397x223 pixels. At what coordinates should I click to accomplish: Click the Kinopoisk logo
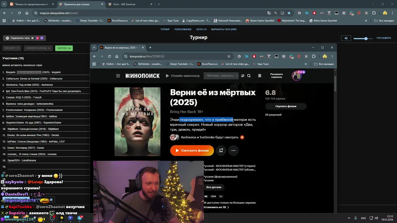click(142, 76)
